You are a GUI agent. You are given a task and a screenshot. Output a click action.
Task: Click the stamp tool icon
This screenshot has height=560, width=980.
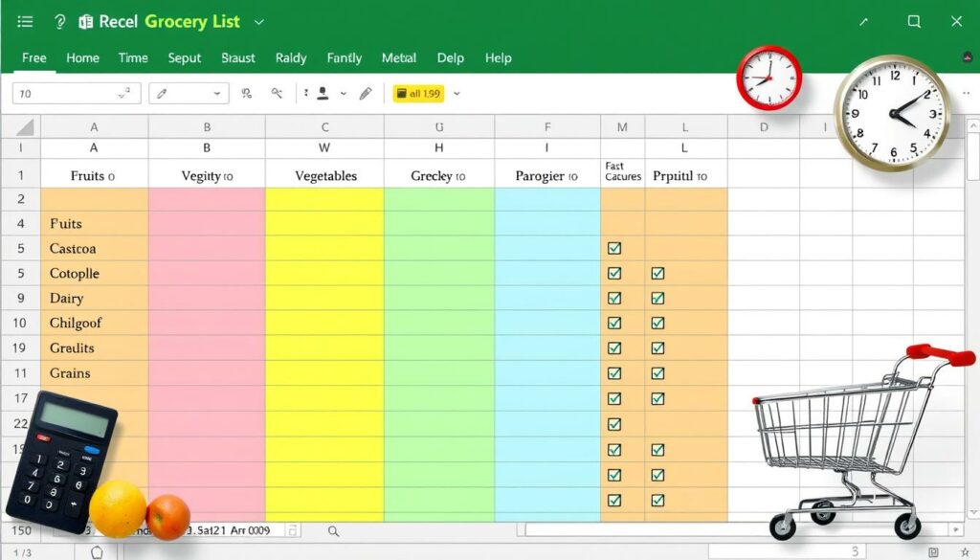[x=323, y=93]
